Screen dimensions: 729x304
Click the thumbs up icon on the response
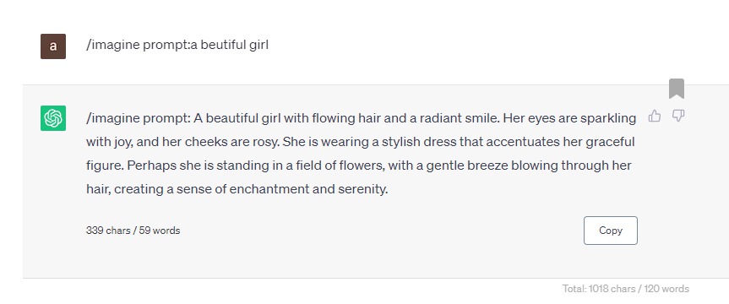(x=654, y=116)
